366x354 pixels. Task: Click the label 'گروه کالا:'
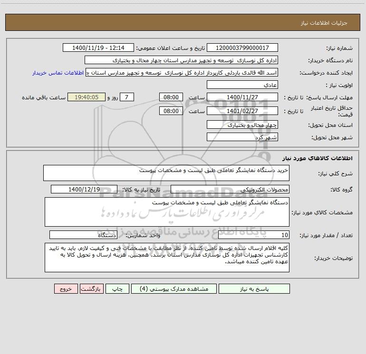[341, 190]
